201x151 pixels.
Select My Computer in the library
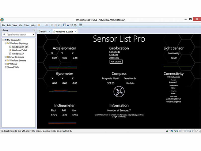14,40
